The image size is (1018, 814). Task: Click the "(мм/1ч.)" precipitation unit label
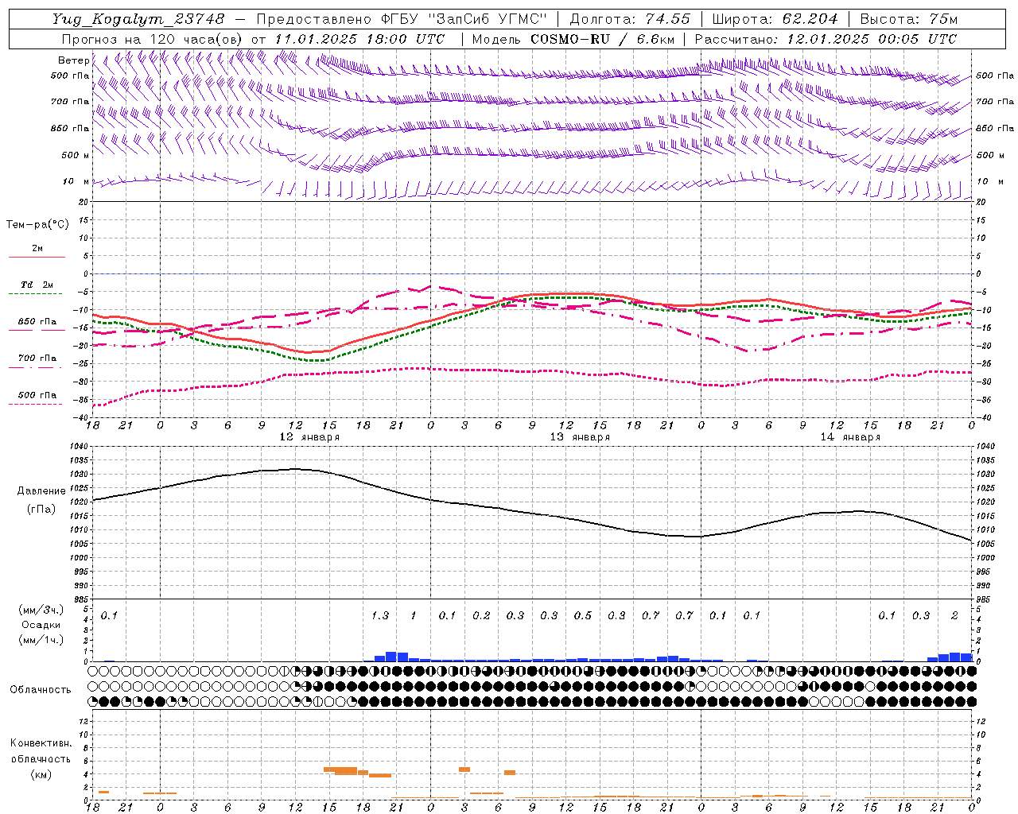pos(41,639)
